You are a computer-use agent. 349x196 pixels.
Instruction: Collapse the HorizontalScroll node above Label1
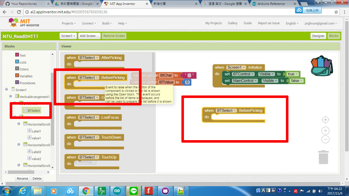(x=19, y=124)
